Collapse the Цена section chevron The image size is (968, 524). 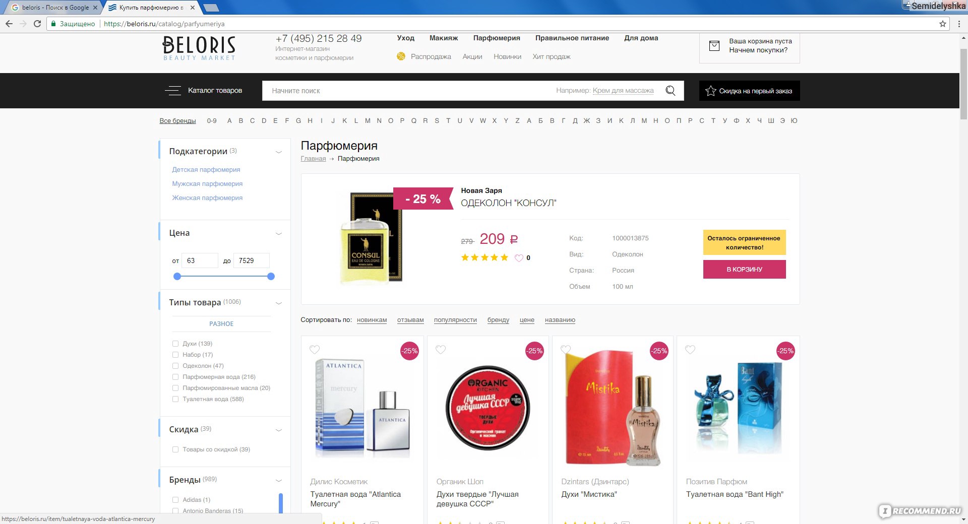pos(278,233)
